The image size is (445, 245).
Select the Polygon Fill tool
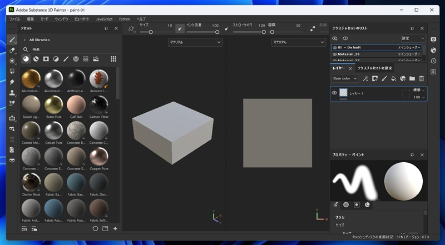point(12,72)
